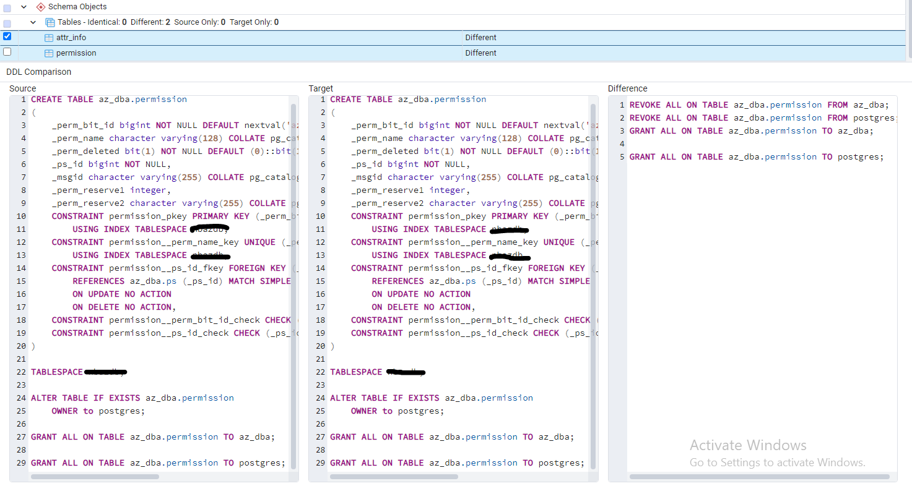Click the Difference pane horizontal scrollbar

760,477
